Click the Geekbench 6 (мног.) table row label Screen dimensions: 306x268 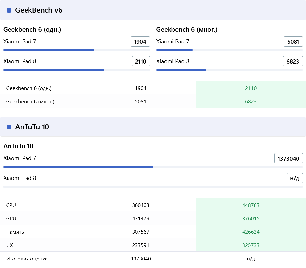(x=30, y=102)
